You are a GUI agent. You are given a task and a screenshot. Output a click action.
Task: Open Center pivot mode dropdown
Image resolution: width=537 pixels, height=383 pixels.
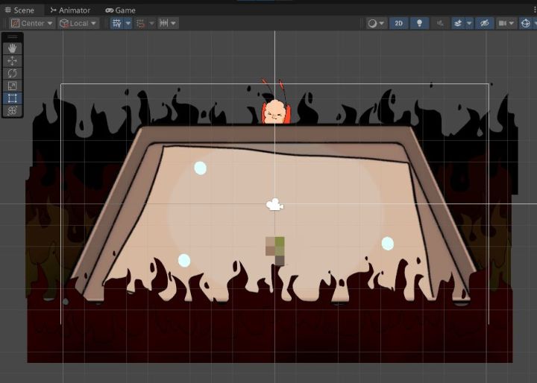pos(32,23)
